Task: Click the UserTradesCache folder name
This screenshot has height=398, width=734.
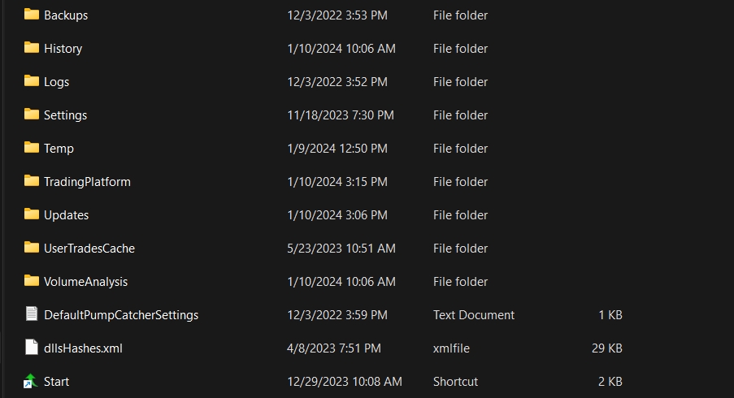Action: 89,249
